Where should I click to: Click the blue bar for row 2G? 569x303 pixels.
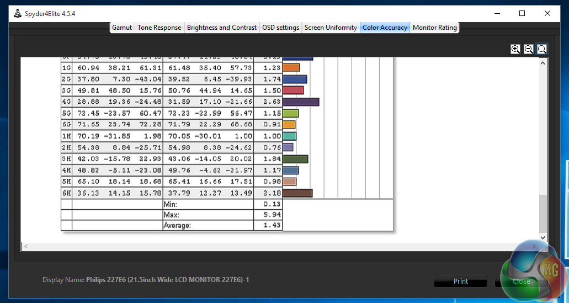tap(295, 79)
